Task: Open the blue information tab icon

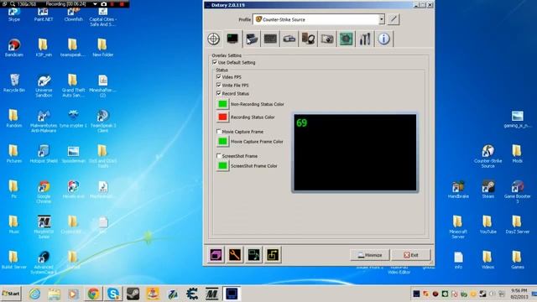Action: (383, 39)
